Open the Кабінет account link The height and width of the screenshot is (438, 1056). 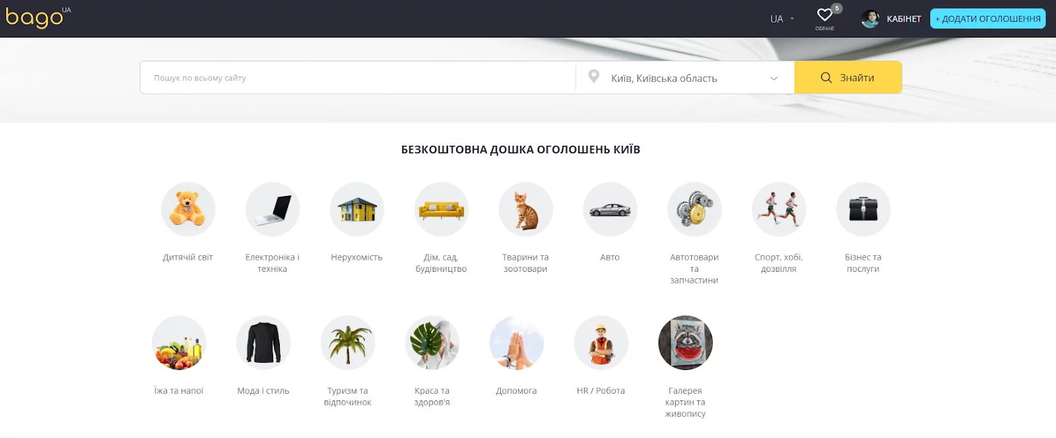(x=904, y=19)
